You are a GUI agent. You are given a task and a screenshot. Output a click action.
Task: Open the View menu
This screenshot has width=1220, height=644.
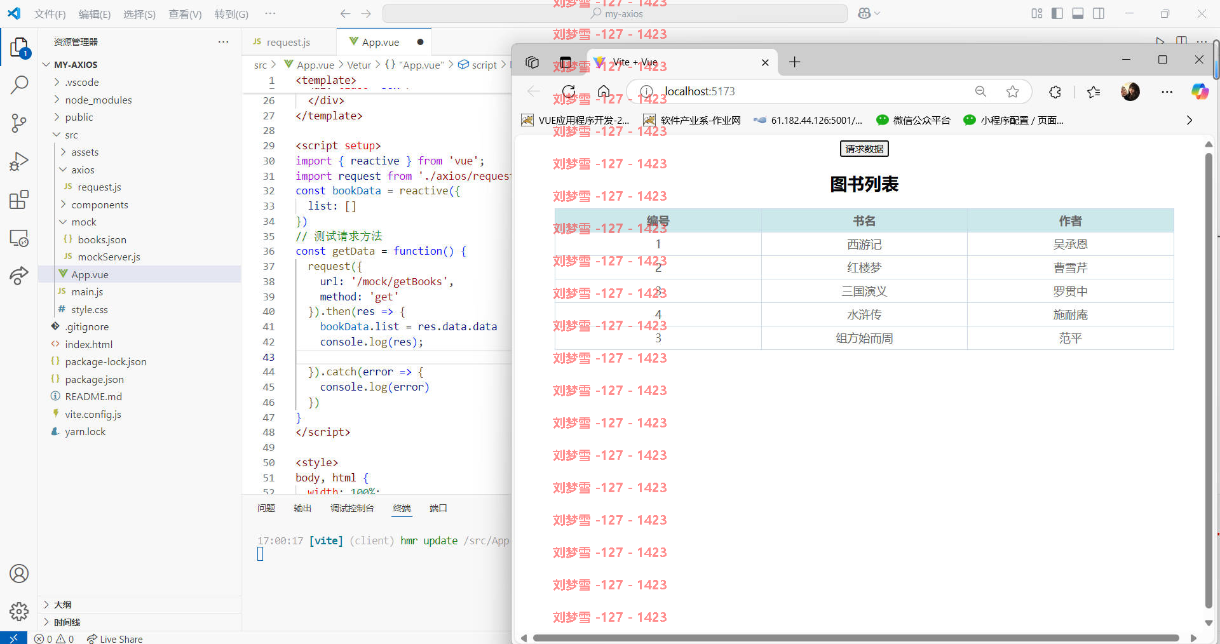point(185,14)
